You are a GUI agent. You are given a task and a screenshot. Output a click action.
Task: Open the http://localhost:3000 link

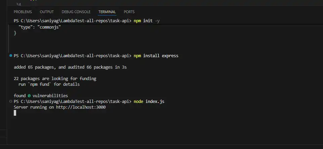[82, 107]
